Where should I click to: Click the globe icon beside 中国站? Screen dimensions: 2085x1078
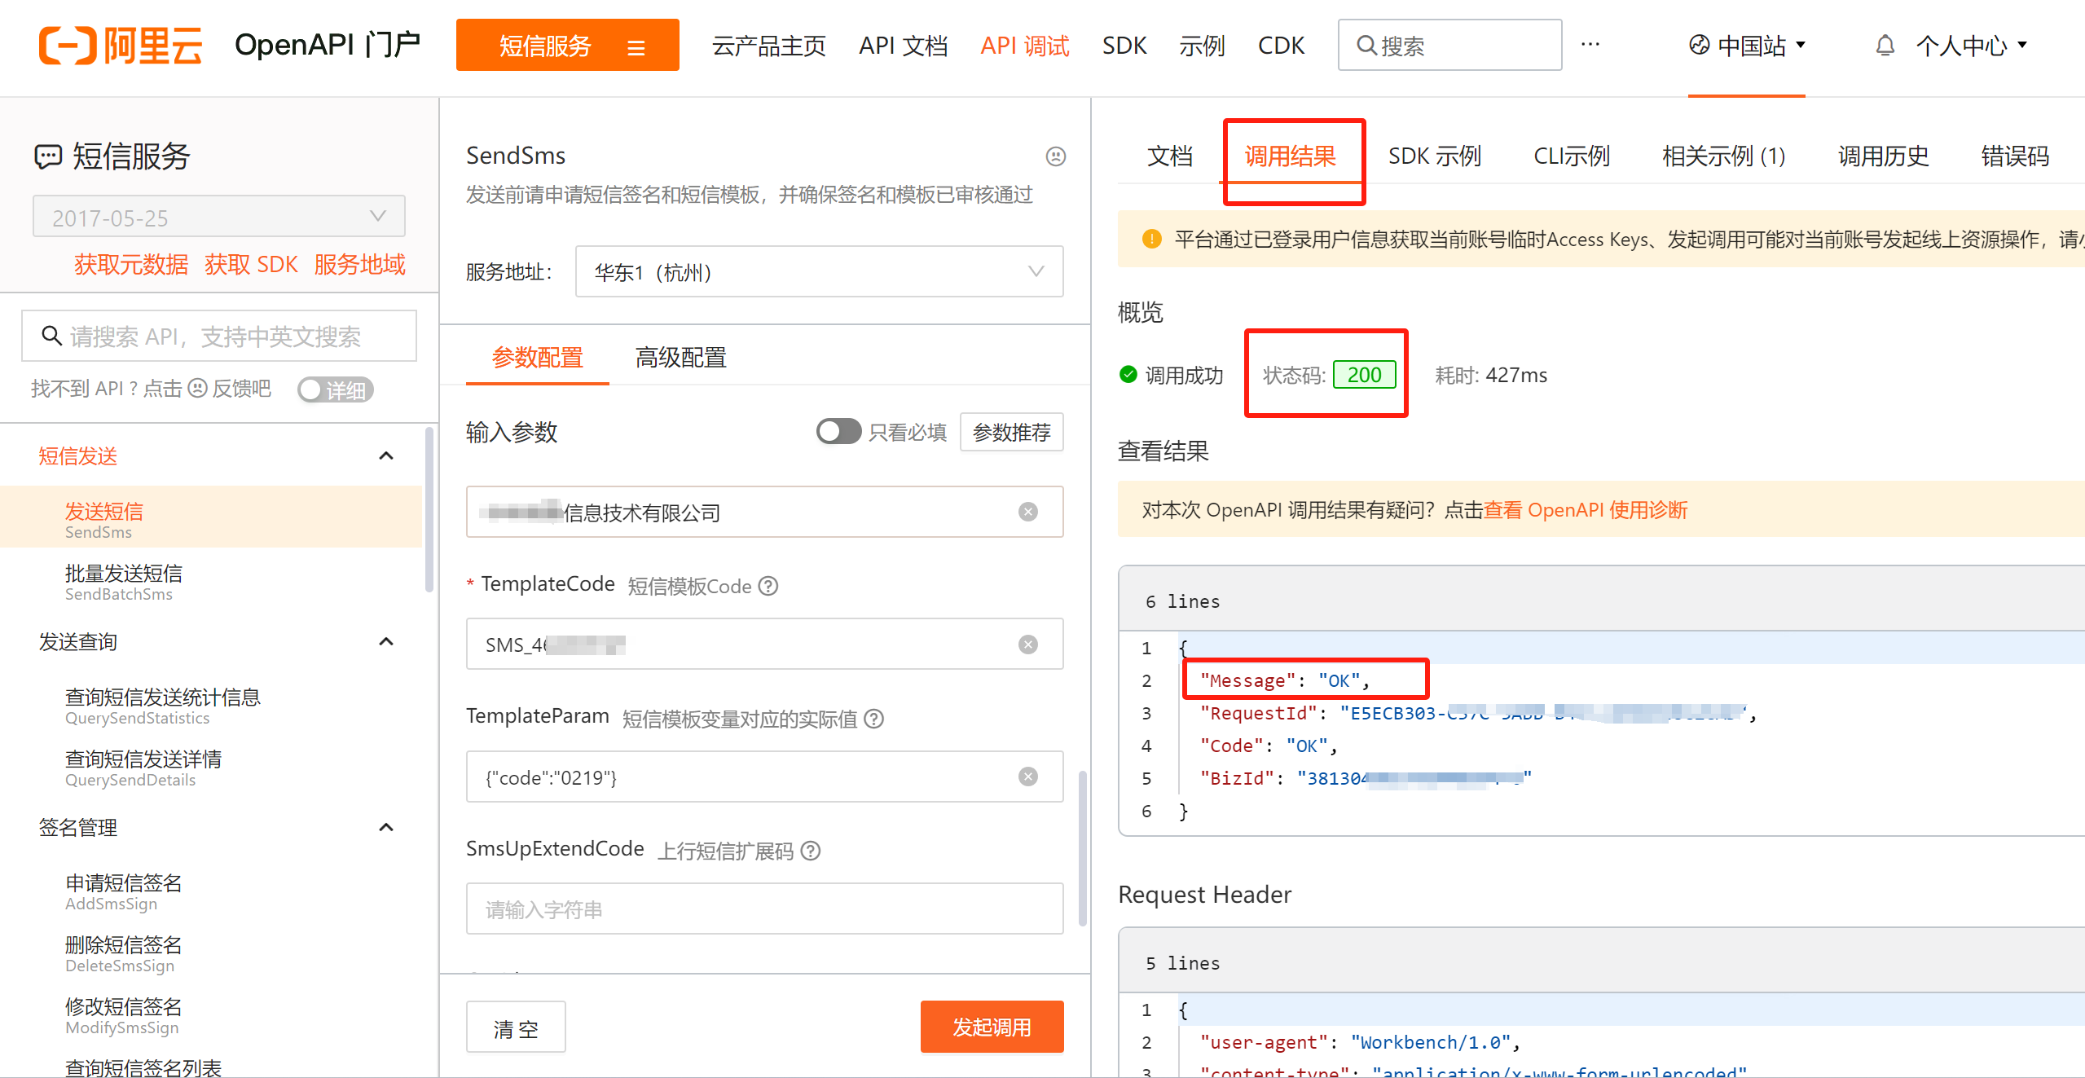[1699, 45]
